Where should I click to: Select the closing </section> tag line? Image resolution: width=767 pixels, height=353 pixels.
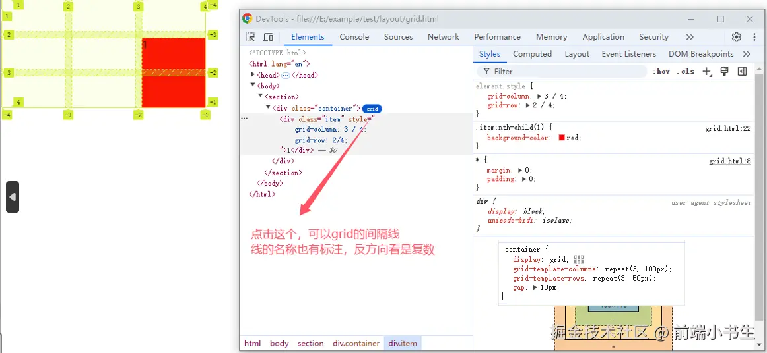pyautogui.click(x=283, y=173)
